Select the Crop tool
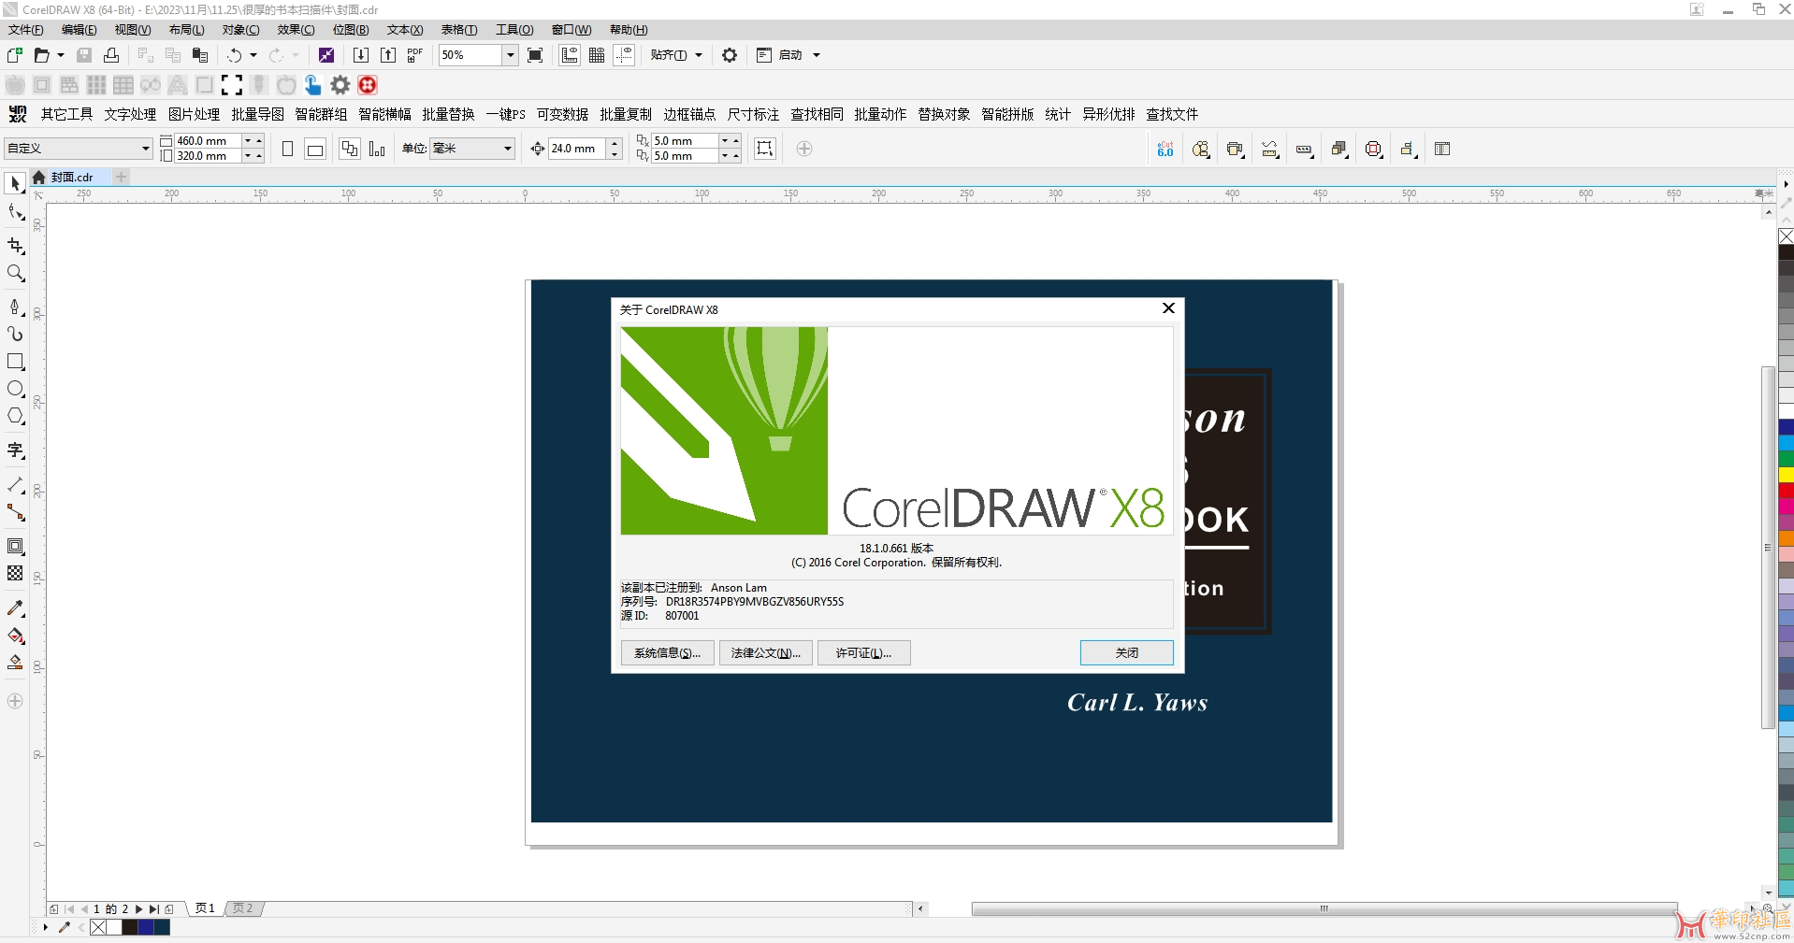 click(15, 246)
